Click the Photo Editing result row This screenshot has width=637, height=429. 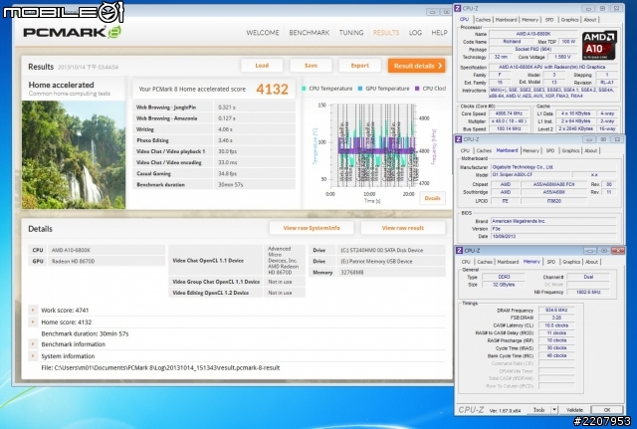(214, 140)
